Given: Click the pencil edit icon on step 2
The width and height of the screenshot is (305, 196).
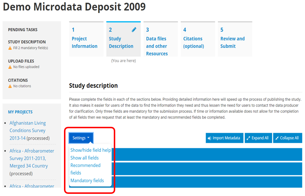Looking at the screenshot, I should tap(134, 30).
